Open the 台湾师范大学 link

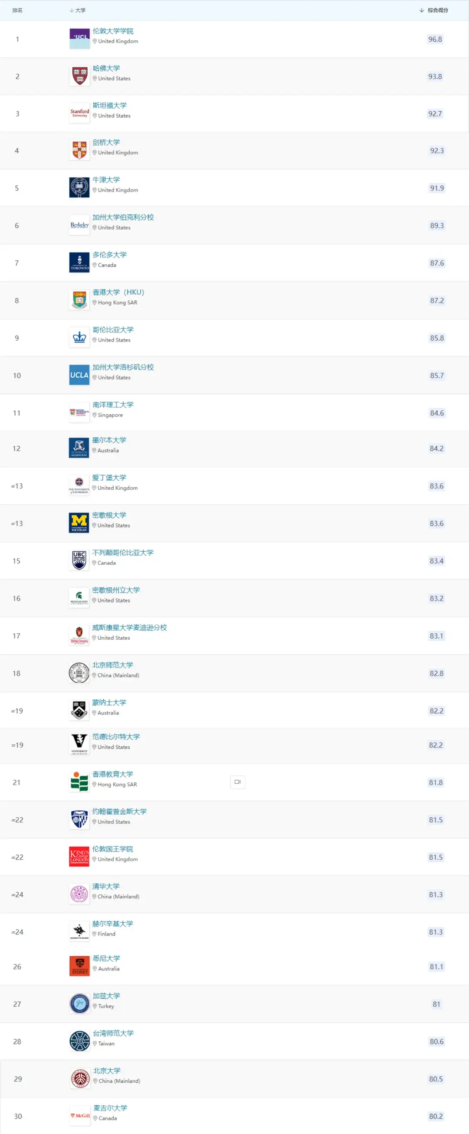113,1033
